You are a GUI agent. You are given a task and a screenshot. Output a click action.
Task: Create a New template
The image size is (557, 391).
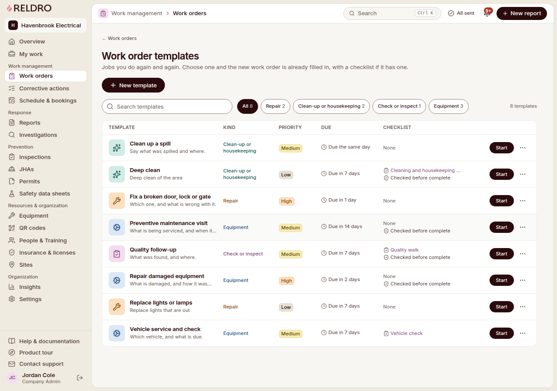pyautogui.click(x=133, y=85)
